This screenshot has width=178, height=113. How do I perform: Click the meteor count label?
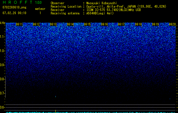click(40, 9)
